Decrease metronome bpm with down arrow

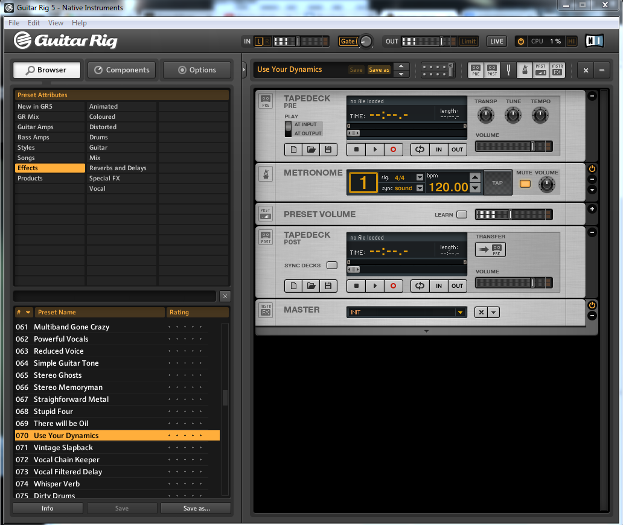point(475,188)
